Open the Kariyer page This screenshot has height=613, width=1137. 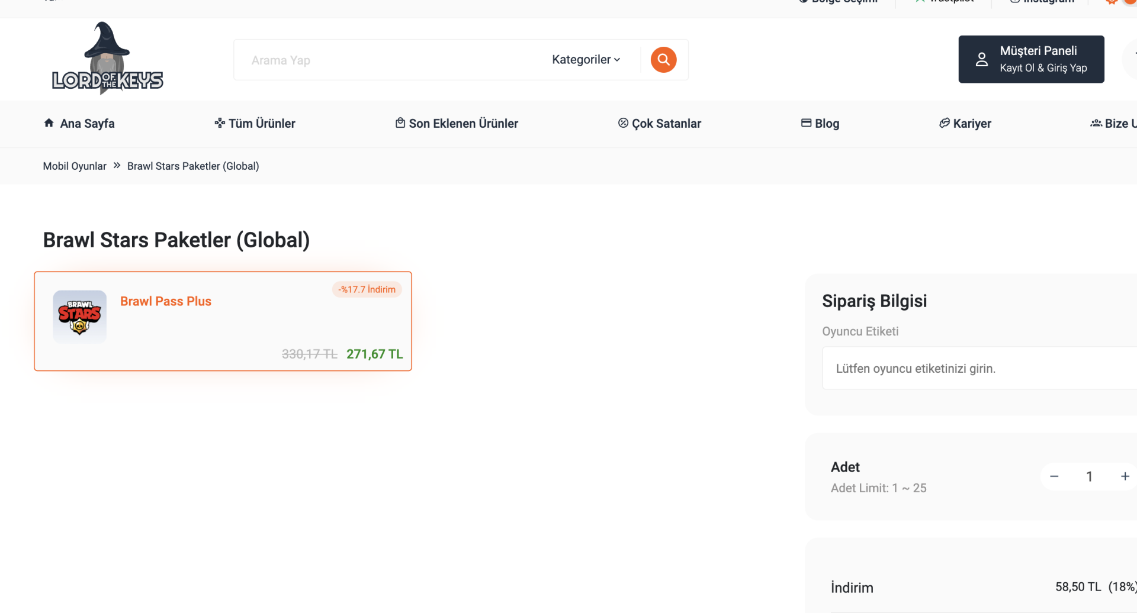pyautogui.click(x=965, y=124)
